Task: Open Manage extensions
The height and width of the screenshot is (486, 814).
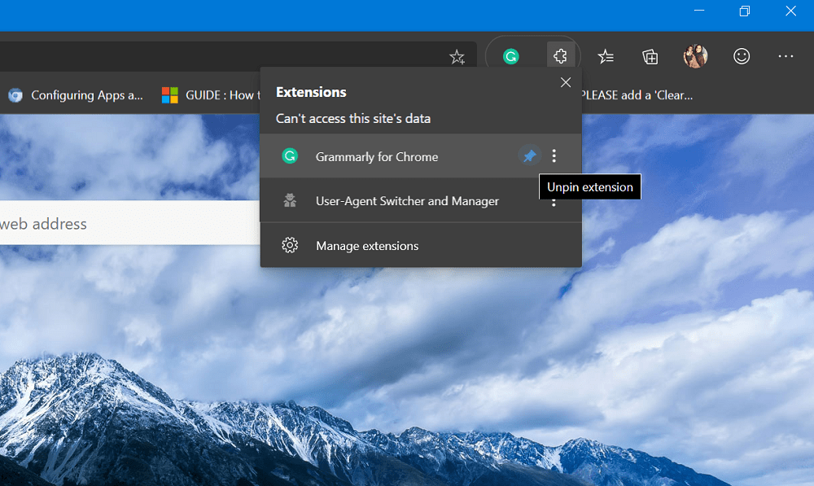Action: (x=421, y=245)
